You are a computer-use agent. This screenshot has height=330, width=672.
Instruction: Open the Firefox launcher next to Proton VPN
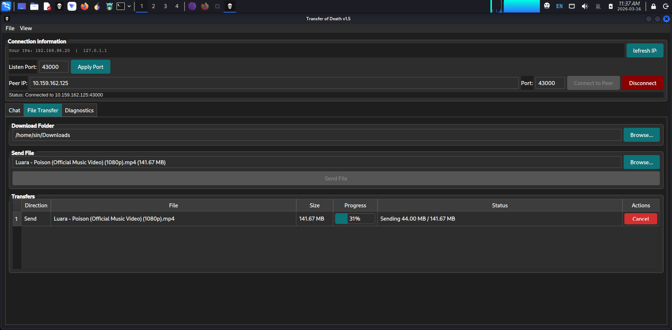point(85,6)
